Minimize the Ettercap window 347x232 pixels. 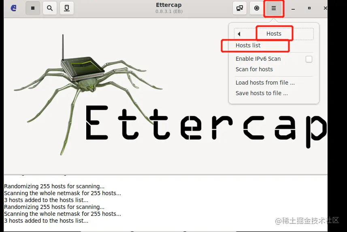click(293, 9)
